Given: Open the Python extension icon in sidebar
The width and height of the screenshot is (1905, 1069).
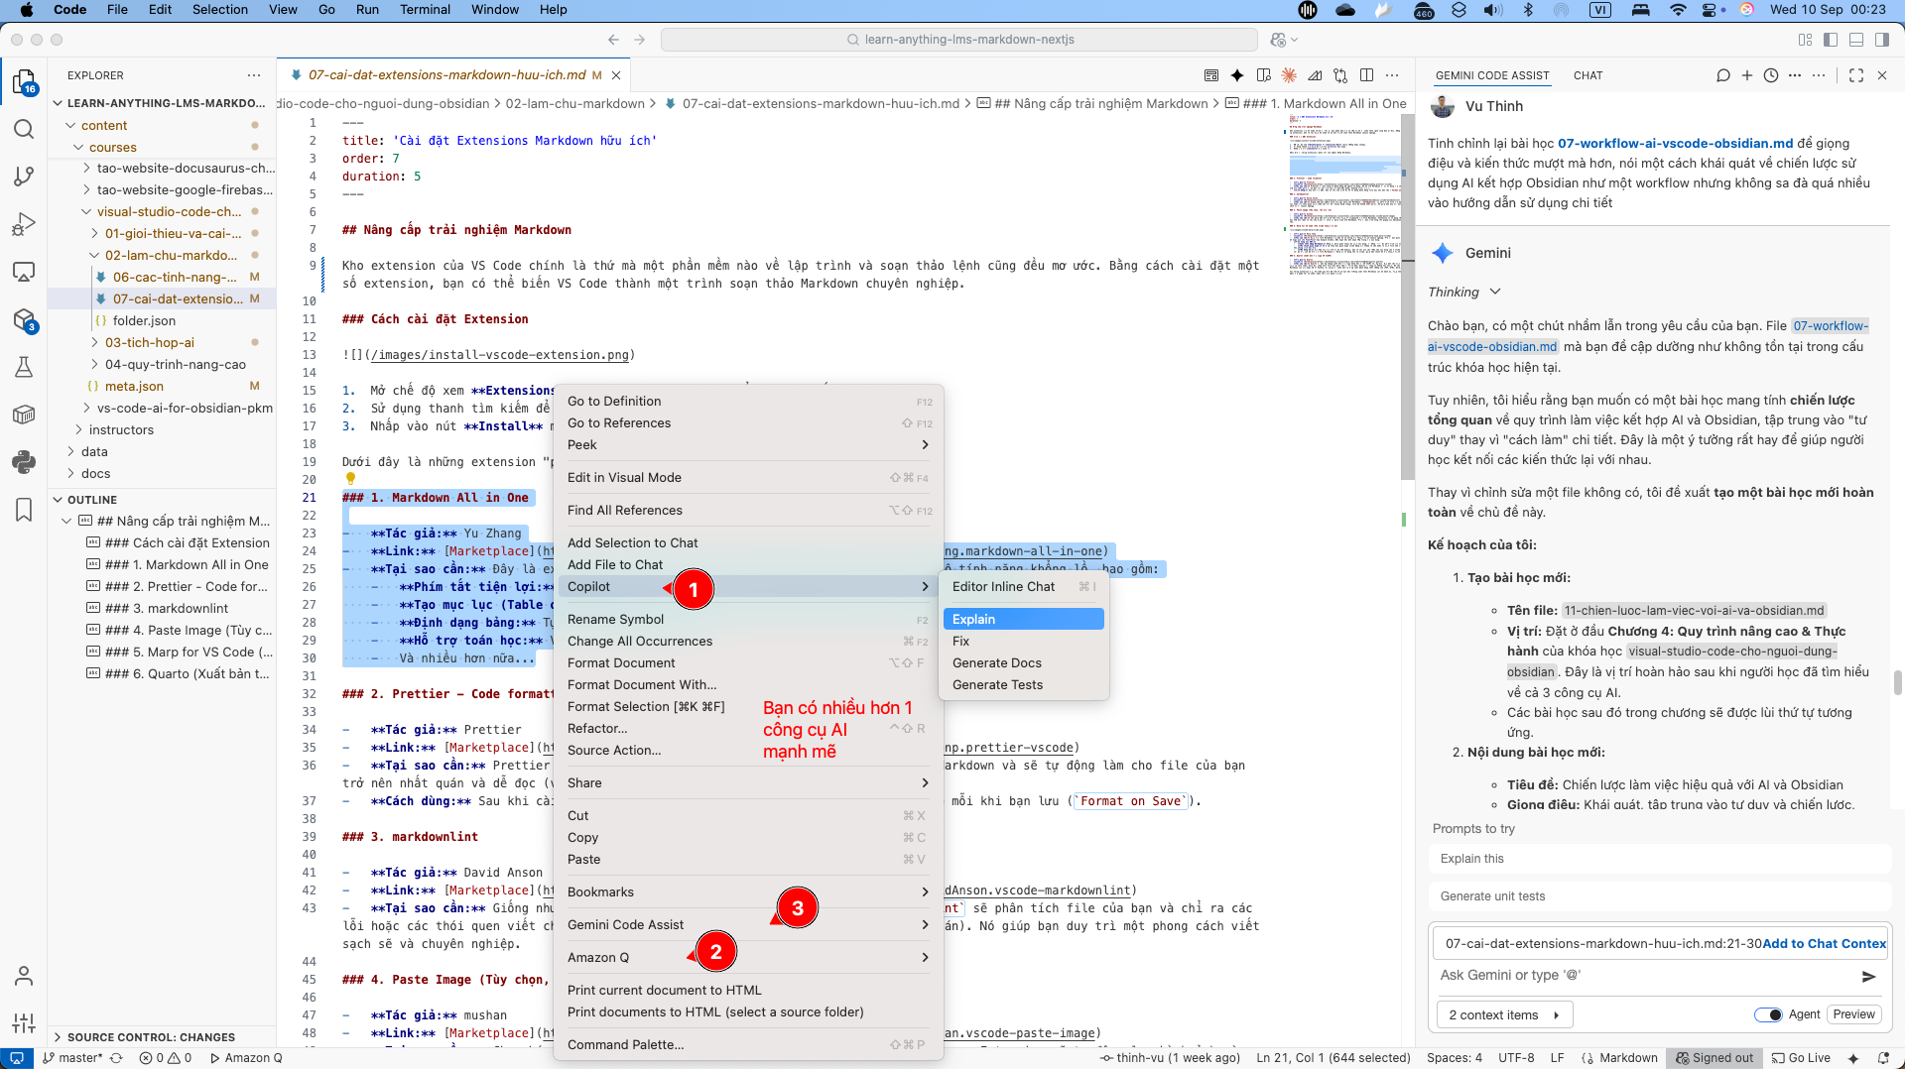Looking at the screenshot, I should click(24, 462).
